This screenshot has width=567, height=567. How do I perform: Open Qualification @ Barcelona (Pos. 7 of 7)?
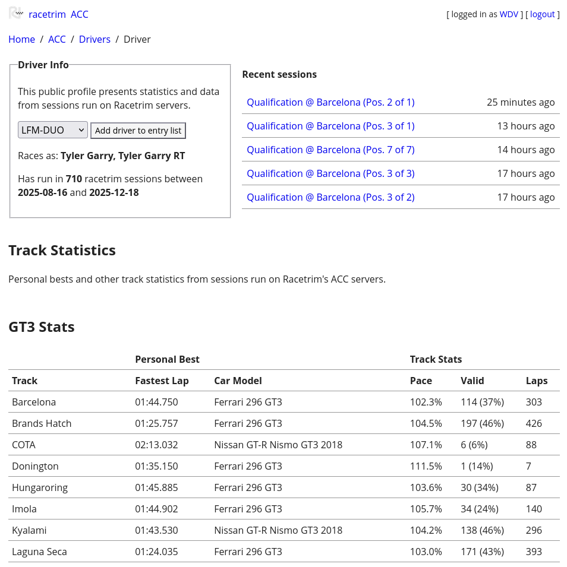[330, 150]
